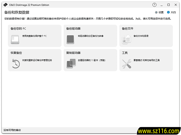
Task: Click the blue info icon beside 大约
Action: 168,12
